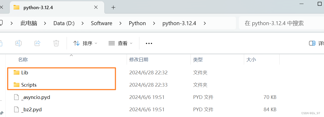
Task: Toggle the details pane icon
Action: pos(312,43)
